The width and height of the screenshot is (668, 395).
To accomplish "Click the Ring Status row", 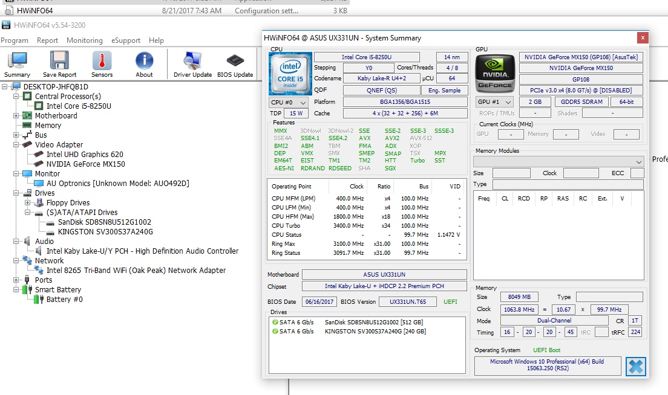I will (367, 253).
